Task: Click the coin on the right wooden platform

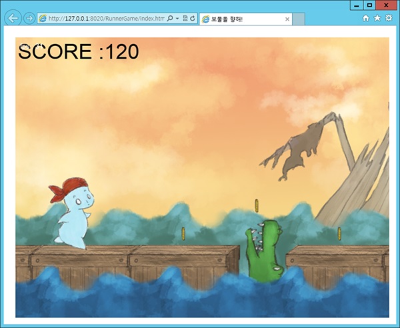Action: point(339,233)
